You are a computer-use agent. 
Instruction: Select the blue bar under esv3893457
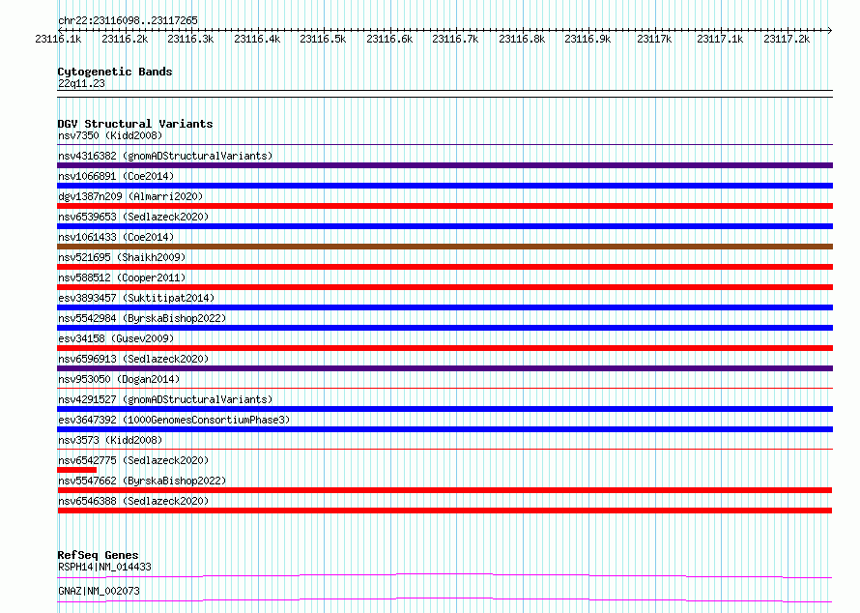[444, 307]
